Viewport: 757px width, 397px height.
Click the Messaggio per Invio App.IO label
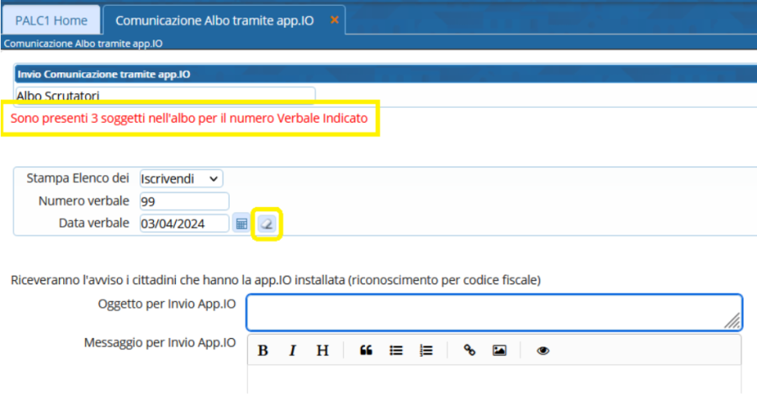(160, 342)
